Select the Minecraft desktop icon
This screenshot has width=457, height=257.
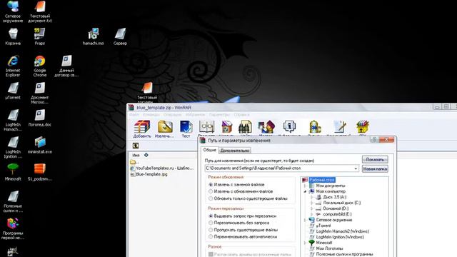pos(13,172)
